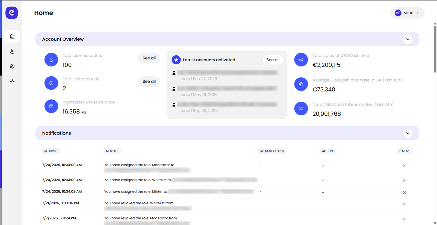Open the Settings gear sidebar icon
The width and height of the screenshot is (437, 225).
click(x=12, y=66)
